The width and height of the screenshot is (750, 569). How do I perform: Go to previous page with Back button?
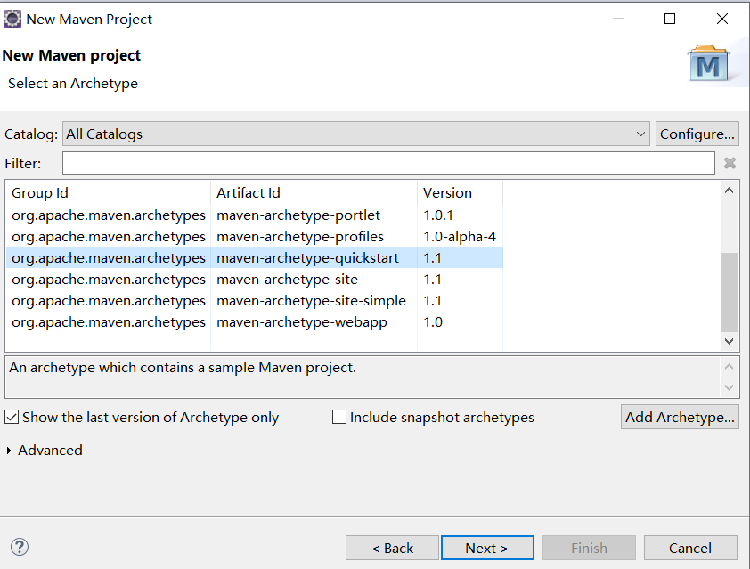[392, 548]
